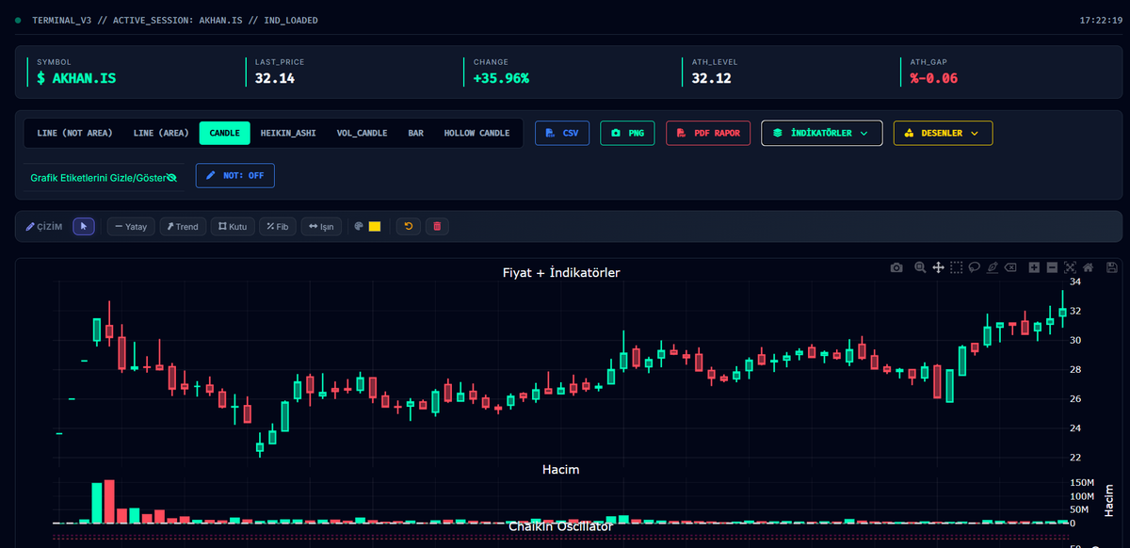Switch to HEIKIN_ASHI chart type
1130x548 pixels.
pyautogui.click(x=288, y=133)
